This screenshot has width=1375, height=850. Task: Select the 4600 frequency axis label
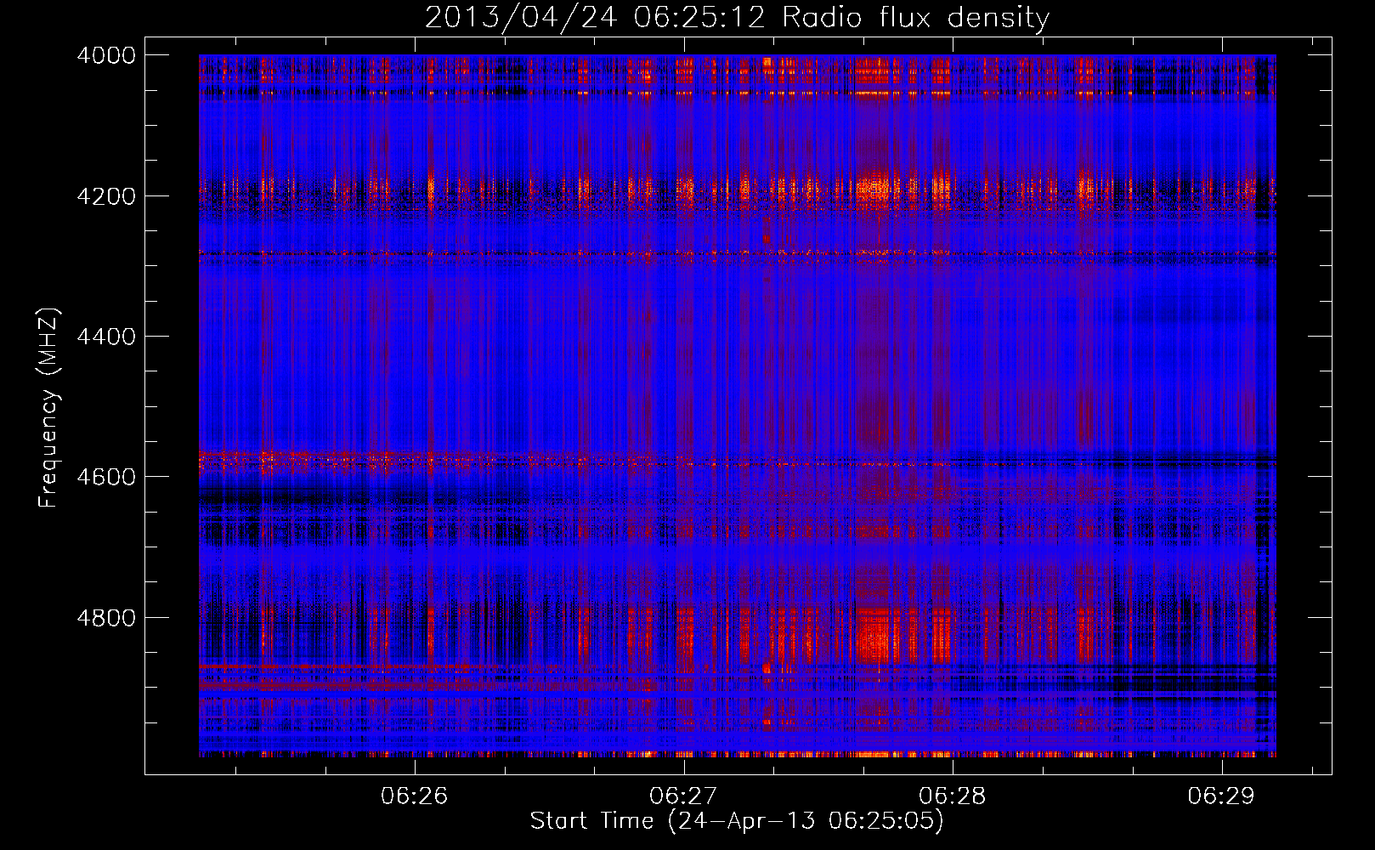point(106,477)
